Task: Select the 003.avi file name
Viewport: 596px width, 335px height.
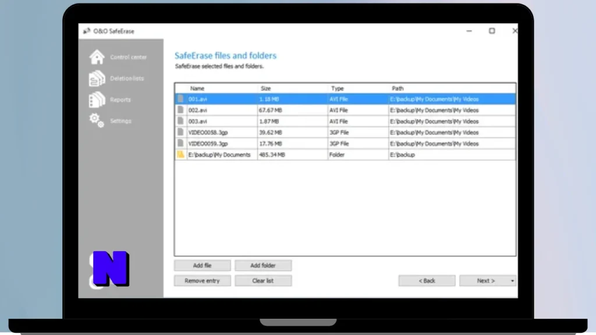Action: pos(198,122)
